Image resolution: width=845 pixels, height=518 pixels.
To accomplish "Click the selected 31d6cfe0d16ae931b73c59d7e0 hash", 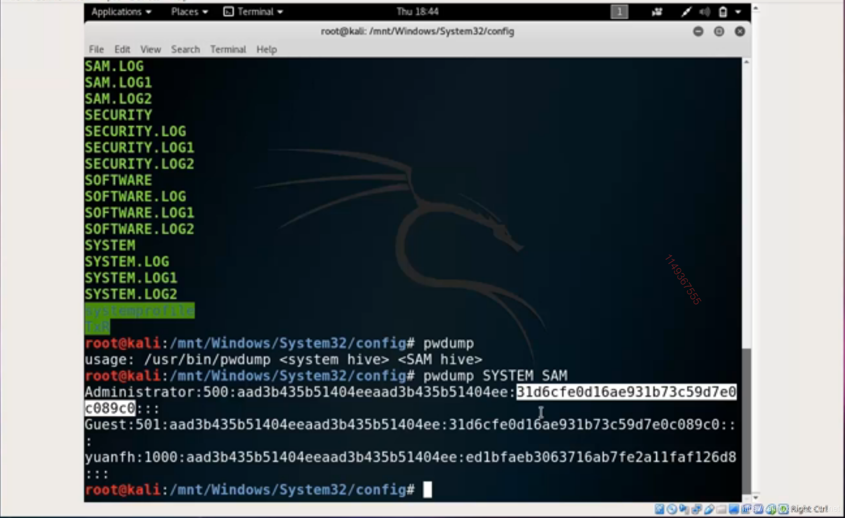I will (626, 392).
